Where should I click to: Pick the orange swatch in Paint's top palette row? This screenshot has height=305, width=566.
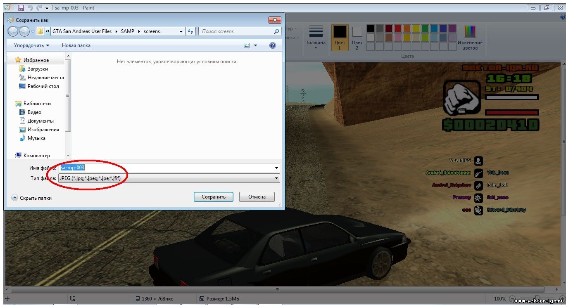tap(407, 28)
